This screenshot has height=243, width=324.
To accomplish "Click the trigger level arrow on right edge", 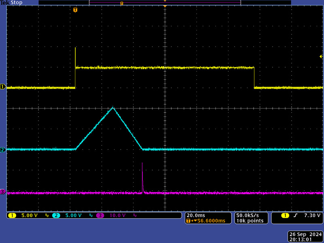I will click(x=321, y=57).
